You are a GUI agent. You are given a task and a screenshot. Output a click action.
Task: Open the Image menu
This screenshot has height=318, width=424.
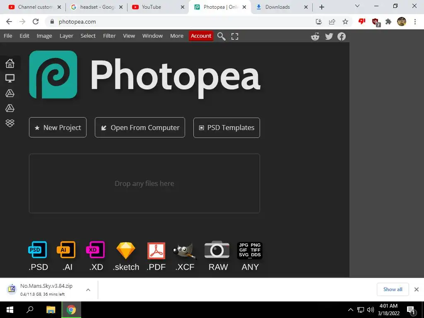44,36
